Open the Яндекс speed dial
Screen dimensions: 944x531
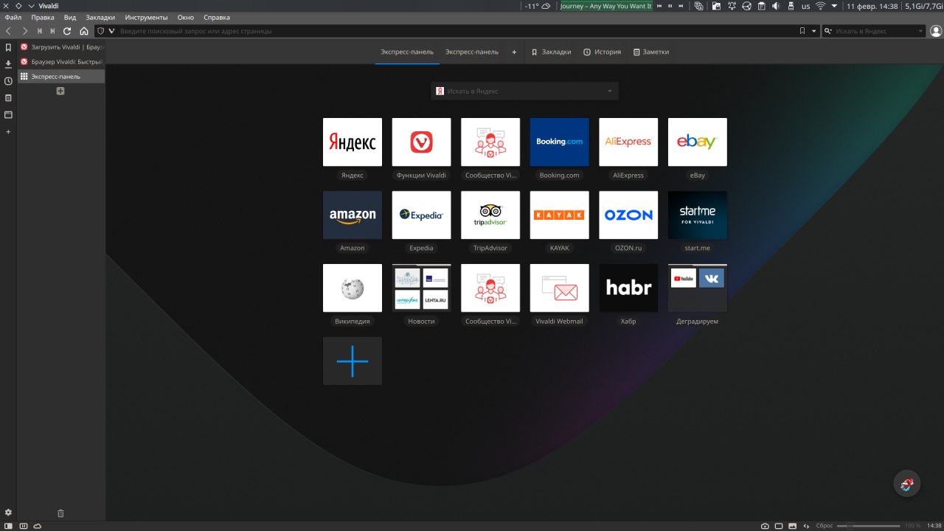pyautogui.click(x=353, y=142)
